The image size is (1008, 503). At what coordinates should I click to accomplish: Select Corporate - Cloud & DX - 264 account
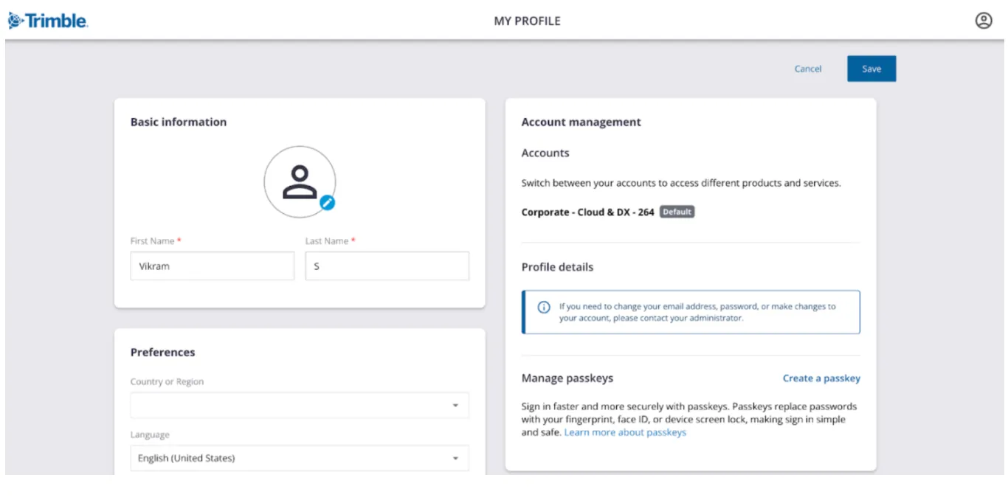[x=587, y=212]
